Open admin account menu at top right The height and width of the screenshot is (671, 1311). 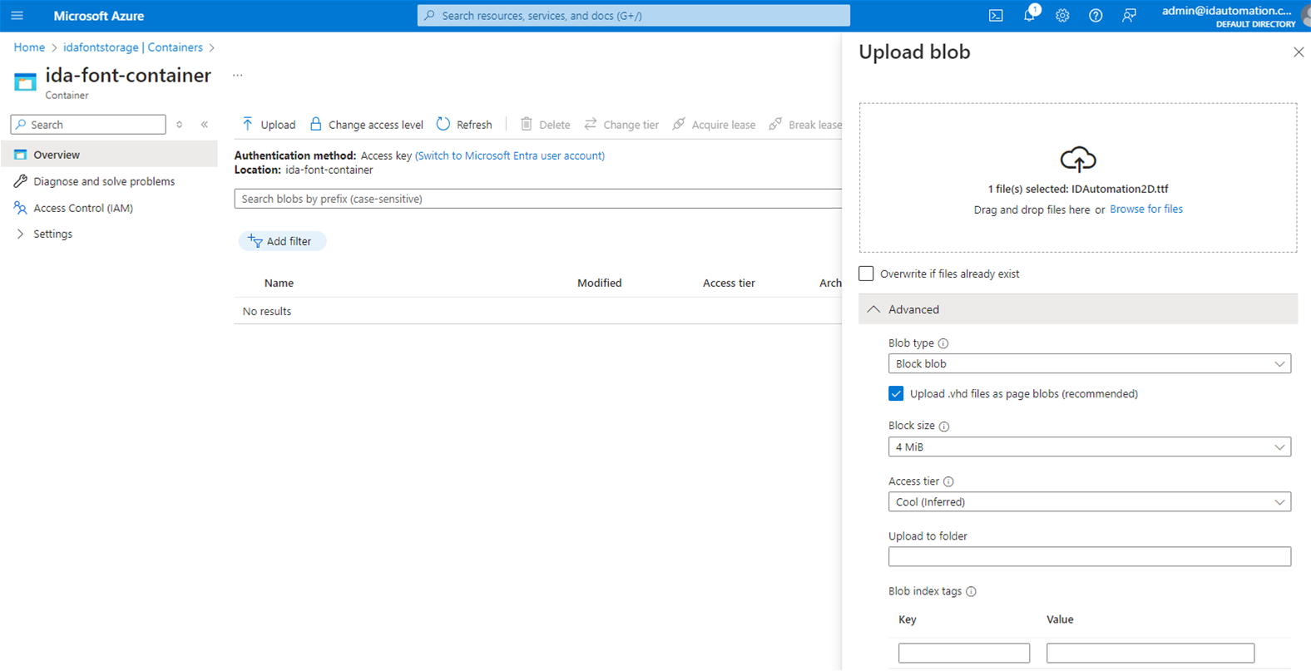(x=1235, y=16)
